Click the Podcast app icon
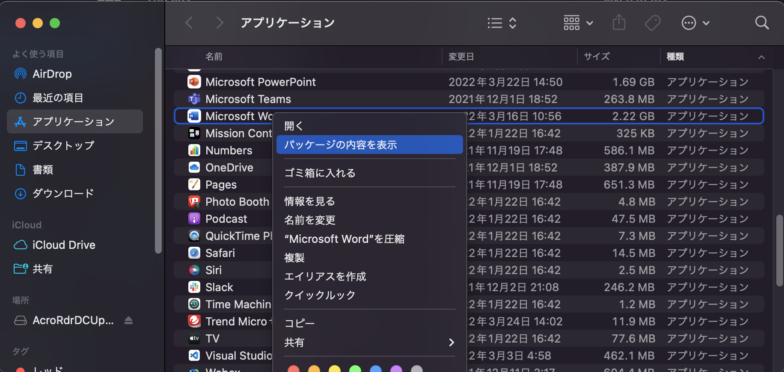This screenshot has height=372, width=784. [194, 218]
